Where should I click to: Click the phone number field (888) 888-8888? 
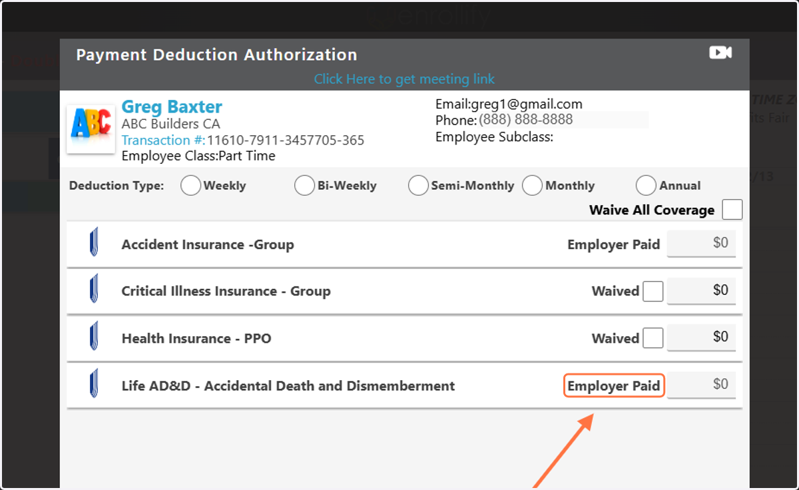tap(563, 120)
